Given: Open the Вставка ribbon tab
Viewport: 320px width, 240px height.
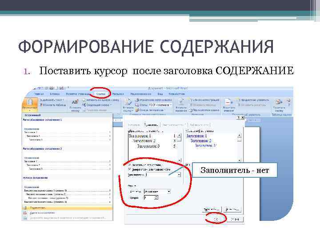Looking at the screenshot, I should [55, 94].
